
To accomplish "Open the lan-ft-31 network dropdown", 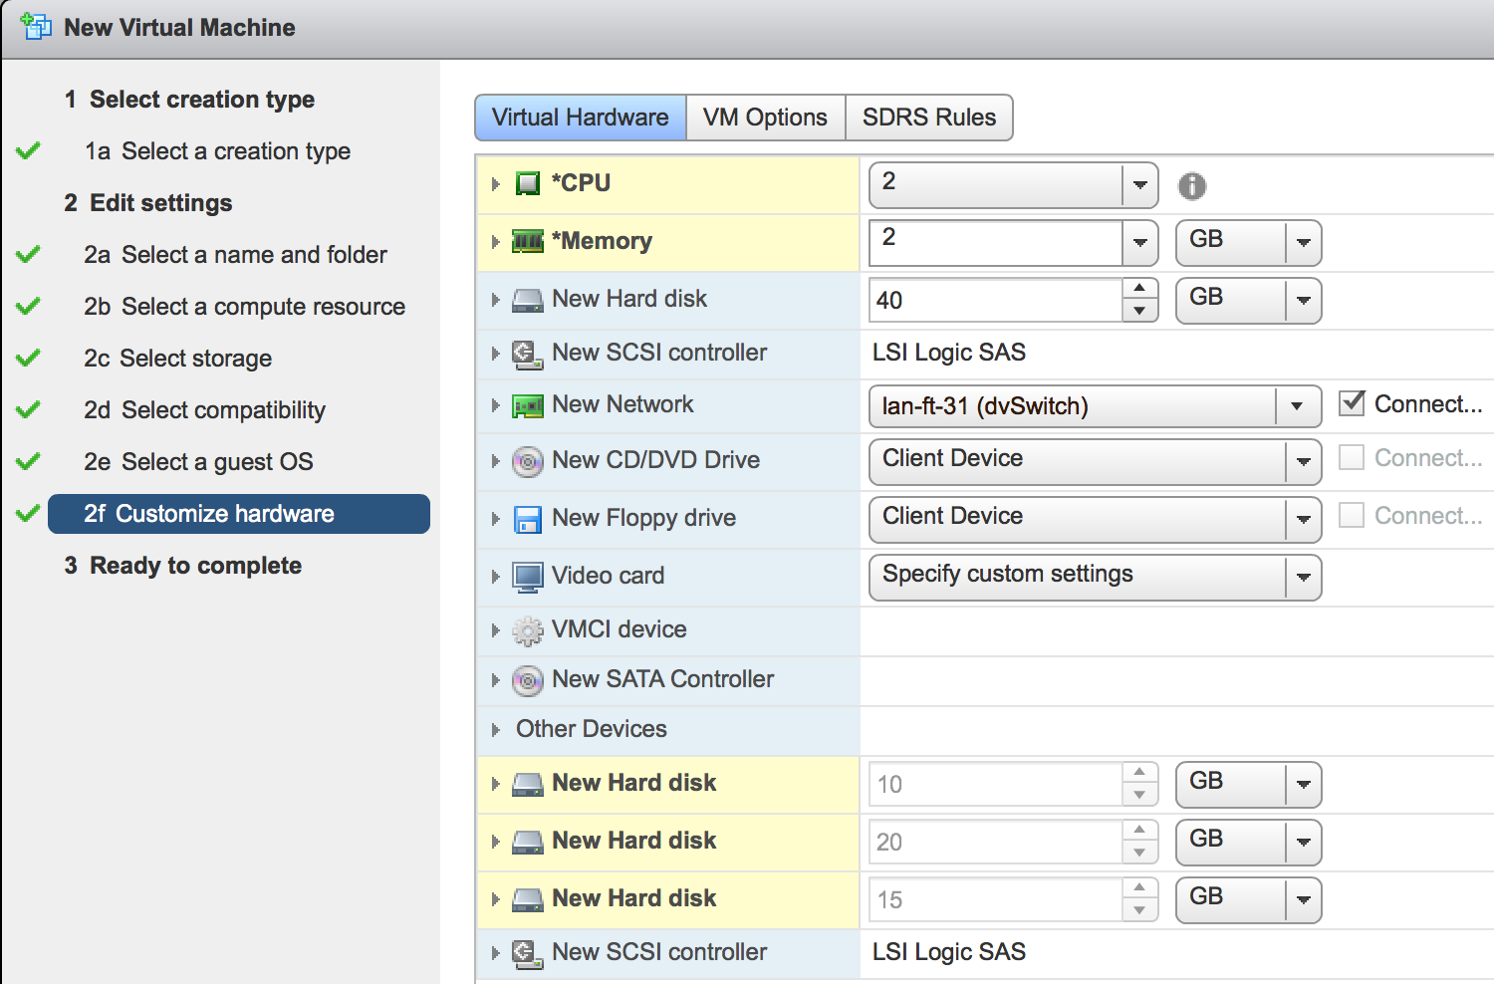I will pos(1297,406).
